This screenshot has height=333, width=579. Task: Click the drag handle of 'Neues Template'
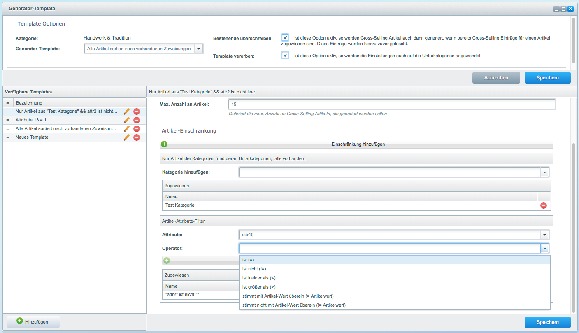point(8,137)
